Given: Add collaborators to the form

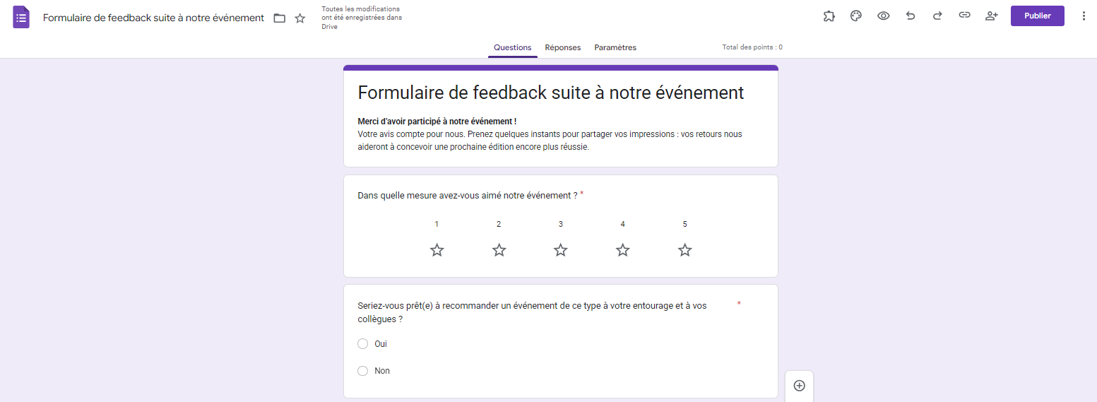Looking at the screenshot, I should click(x=991, y=16).
